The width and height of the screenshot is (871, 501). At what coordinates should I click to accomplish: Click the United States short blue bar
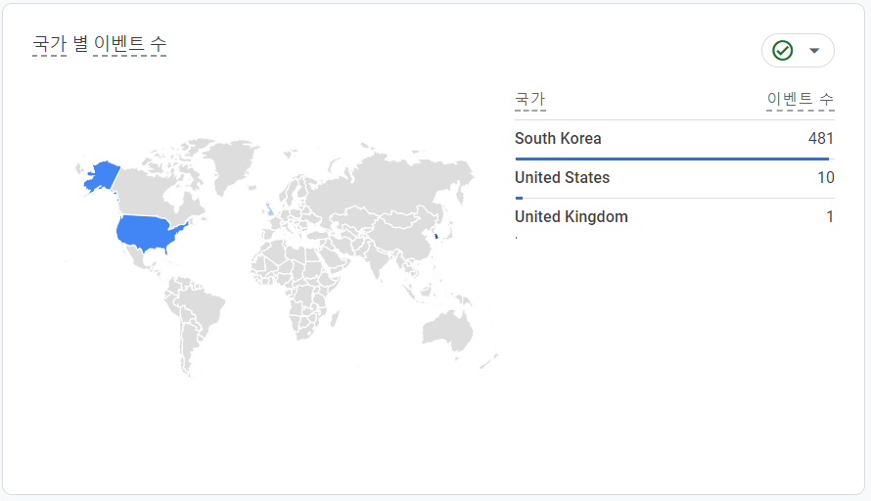click(519, 199)
